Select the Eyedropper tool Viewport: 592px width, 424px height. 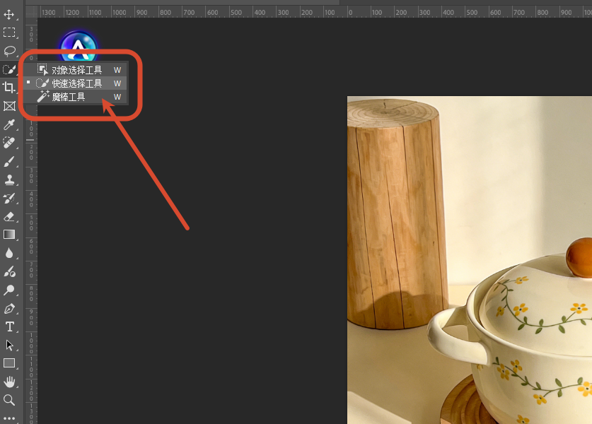point(9,124)
